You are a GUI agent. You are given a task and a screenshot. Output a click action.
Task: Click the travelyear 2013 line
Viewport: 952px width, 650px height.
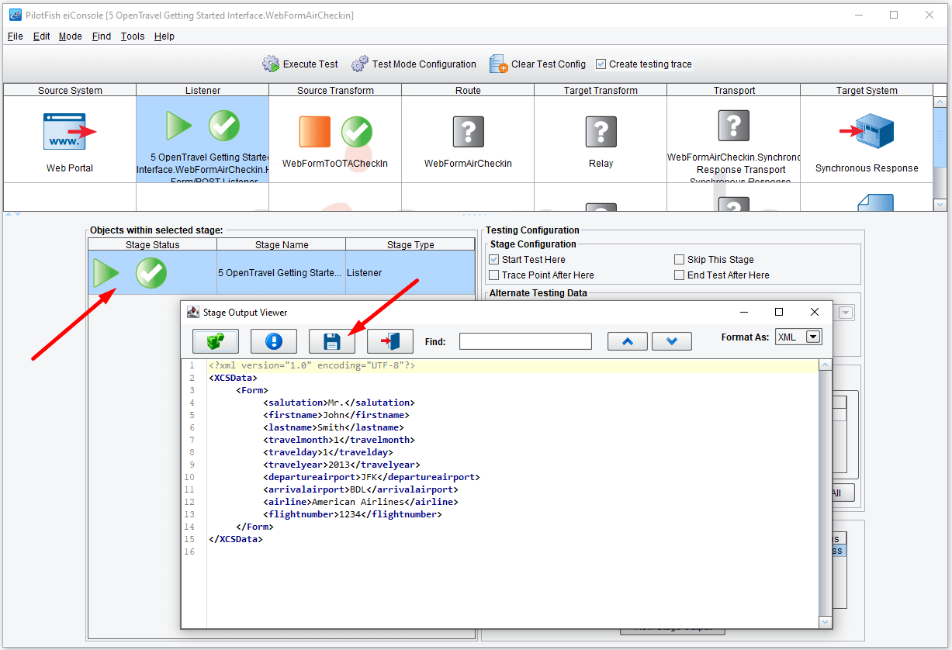pos(341,465)
